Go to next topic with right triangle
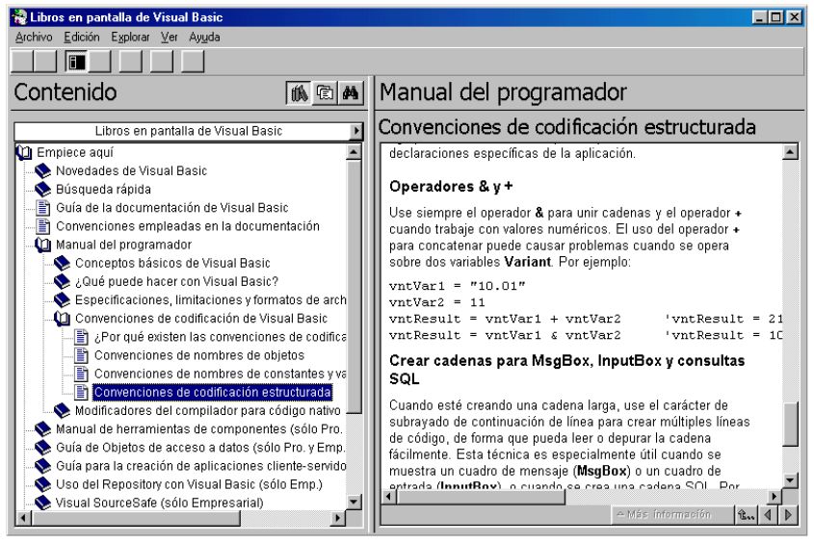Screen dimensions: 814x543 click(x=788, y=515)
